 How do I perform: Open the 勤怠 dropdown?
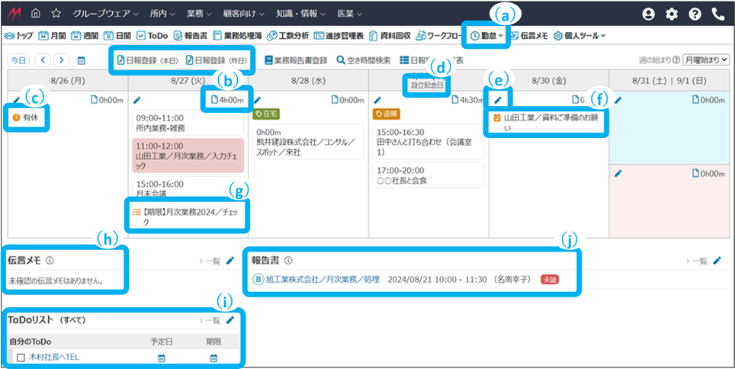[x=486, y=36]
